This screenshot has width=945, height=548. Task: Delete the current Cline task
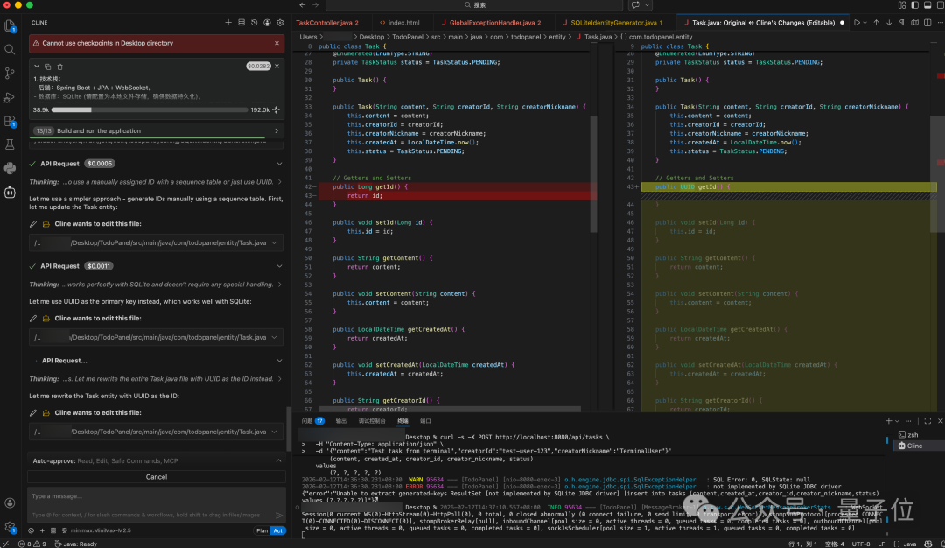click(x=59, y=67)
